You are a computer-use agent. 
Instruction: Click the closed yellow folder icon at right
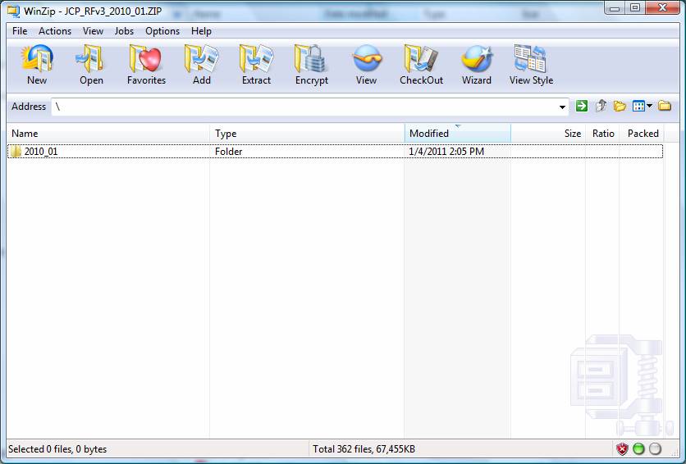[x=665, y=106]
